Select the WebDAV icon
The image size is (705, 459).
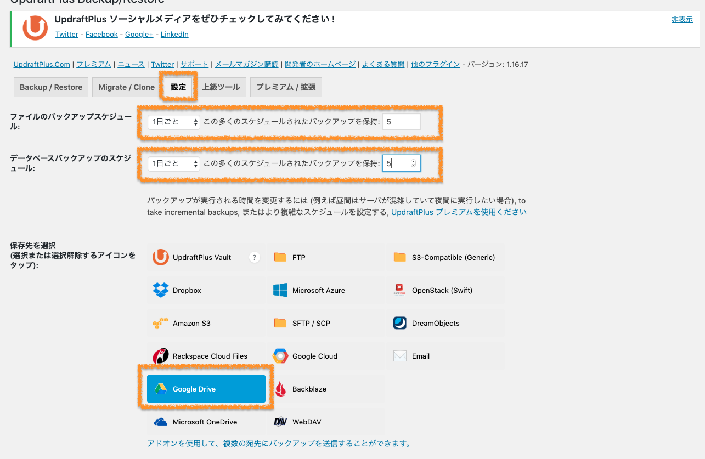tap(280, 422)
